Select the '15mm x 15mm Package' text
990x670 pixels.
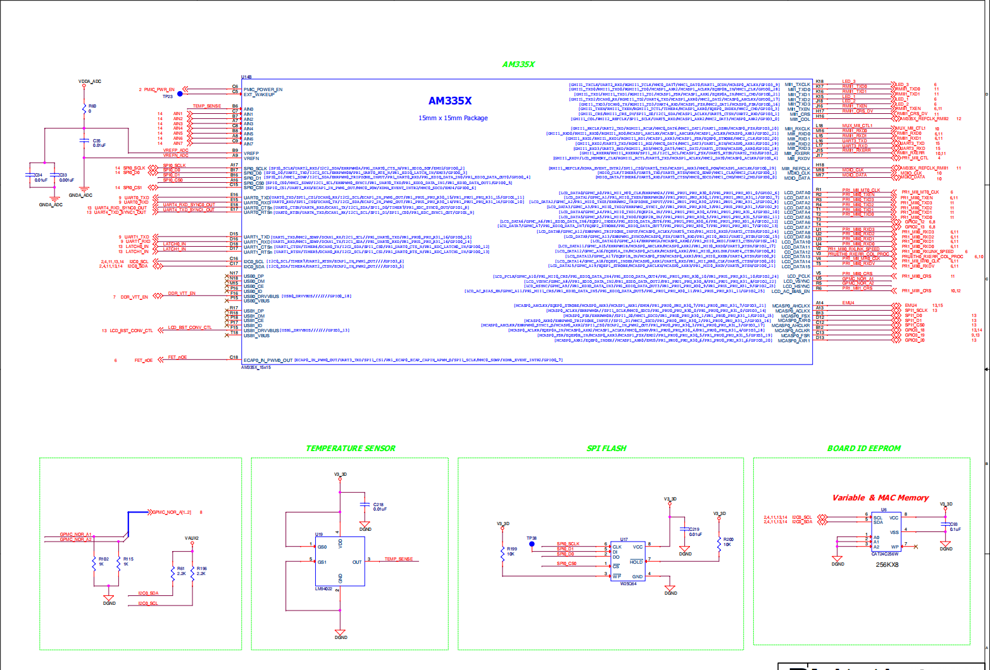[453, 118]
